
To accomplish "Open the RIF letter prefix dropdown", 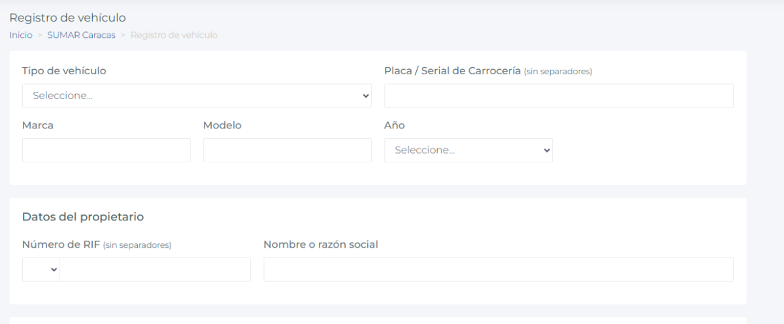I will point(41,269).
